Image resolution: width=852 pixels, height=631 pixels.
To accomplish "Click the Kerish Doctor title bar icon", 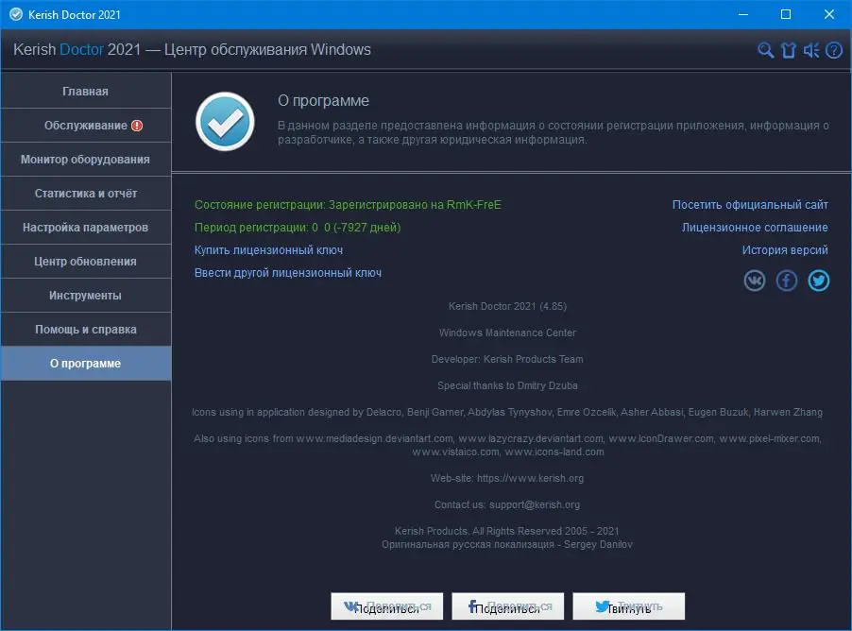I will (16, 15).
